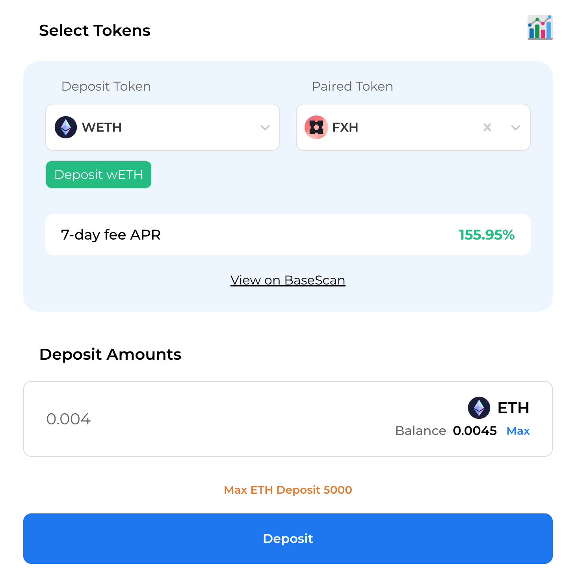
Task: Click the ETH icon in deposit amounts
Action: [x=479, y=408]
